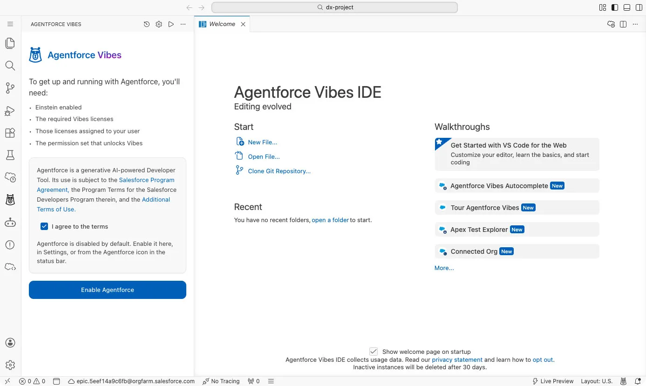This screenshot has width=646, height=386.
Task: Open editor more actions ellipsis
Action: [x=635, y=24]
